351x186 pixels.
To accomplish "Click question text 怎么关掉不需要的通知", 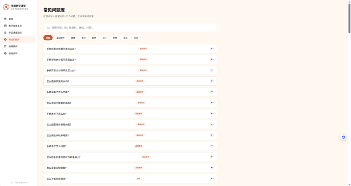I will [59, 103].
